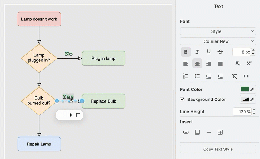This screenshot has height=159, width=260.
Task: Select the Repair Lamp box
Action: pos(39,144)
